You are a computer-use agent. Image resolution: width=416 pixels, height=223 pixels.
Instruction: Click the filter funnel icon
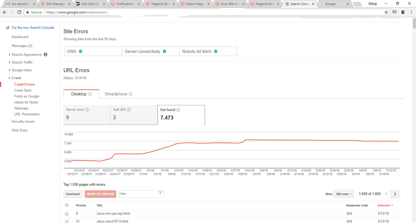160,194
